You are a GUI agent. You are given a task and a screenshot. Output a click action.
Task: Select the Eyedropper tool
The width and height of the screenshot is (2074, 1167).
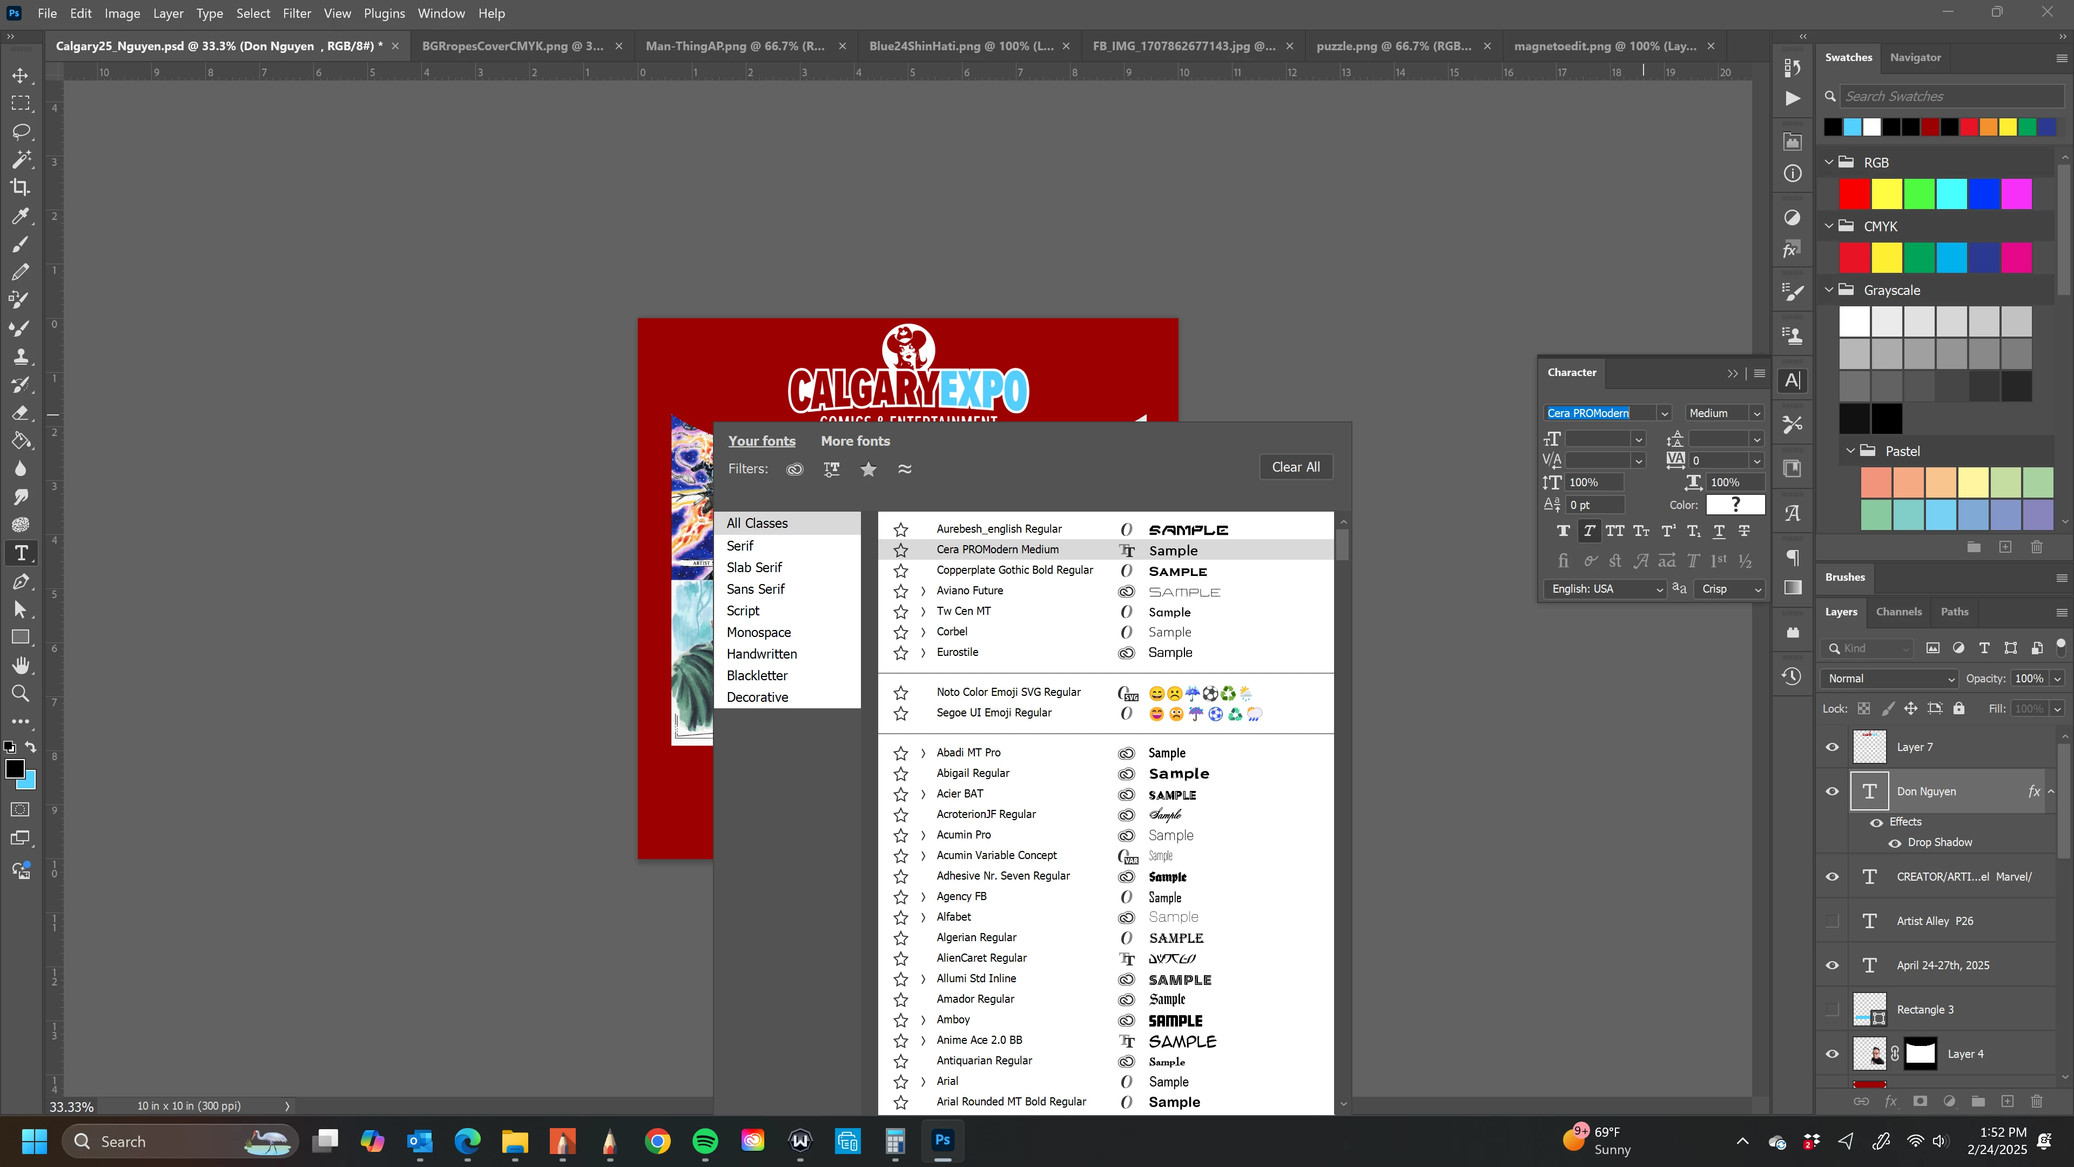coord(20,216)
